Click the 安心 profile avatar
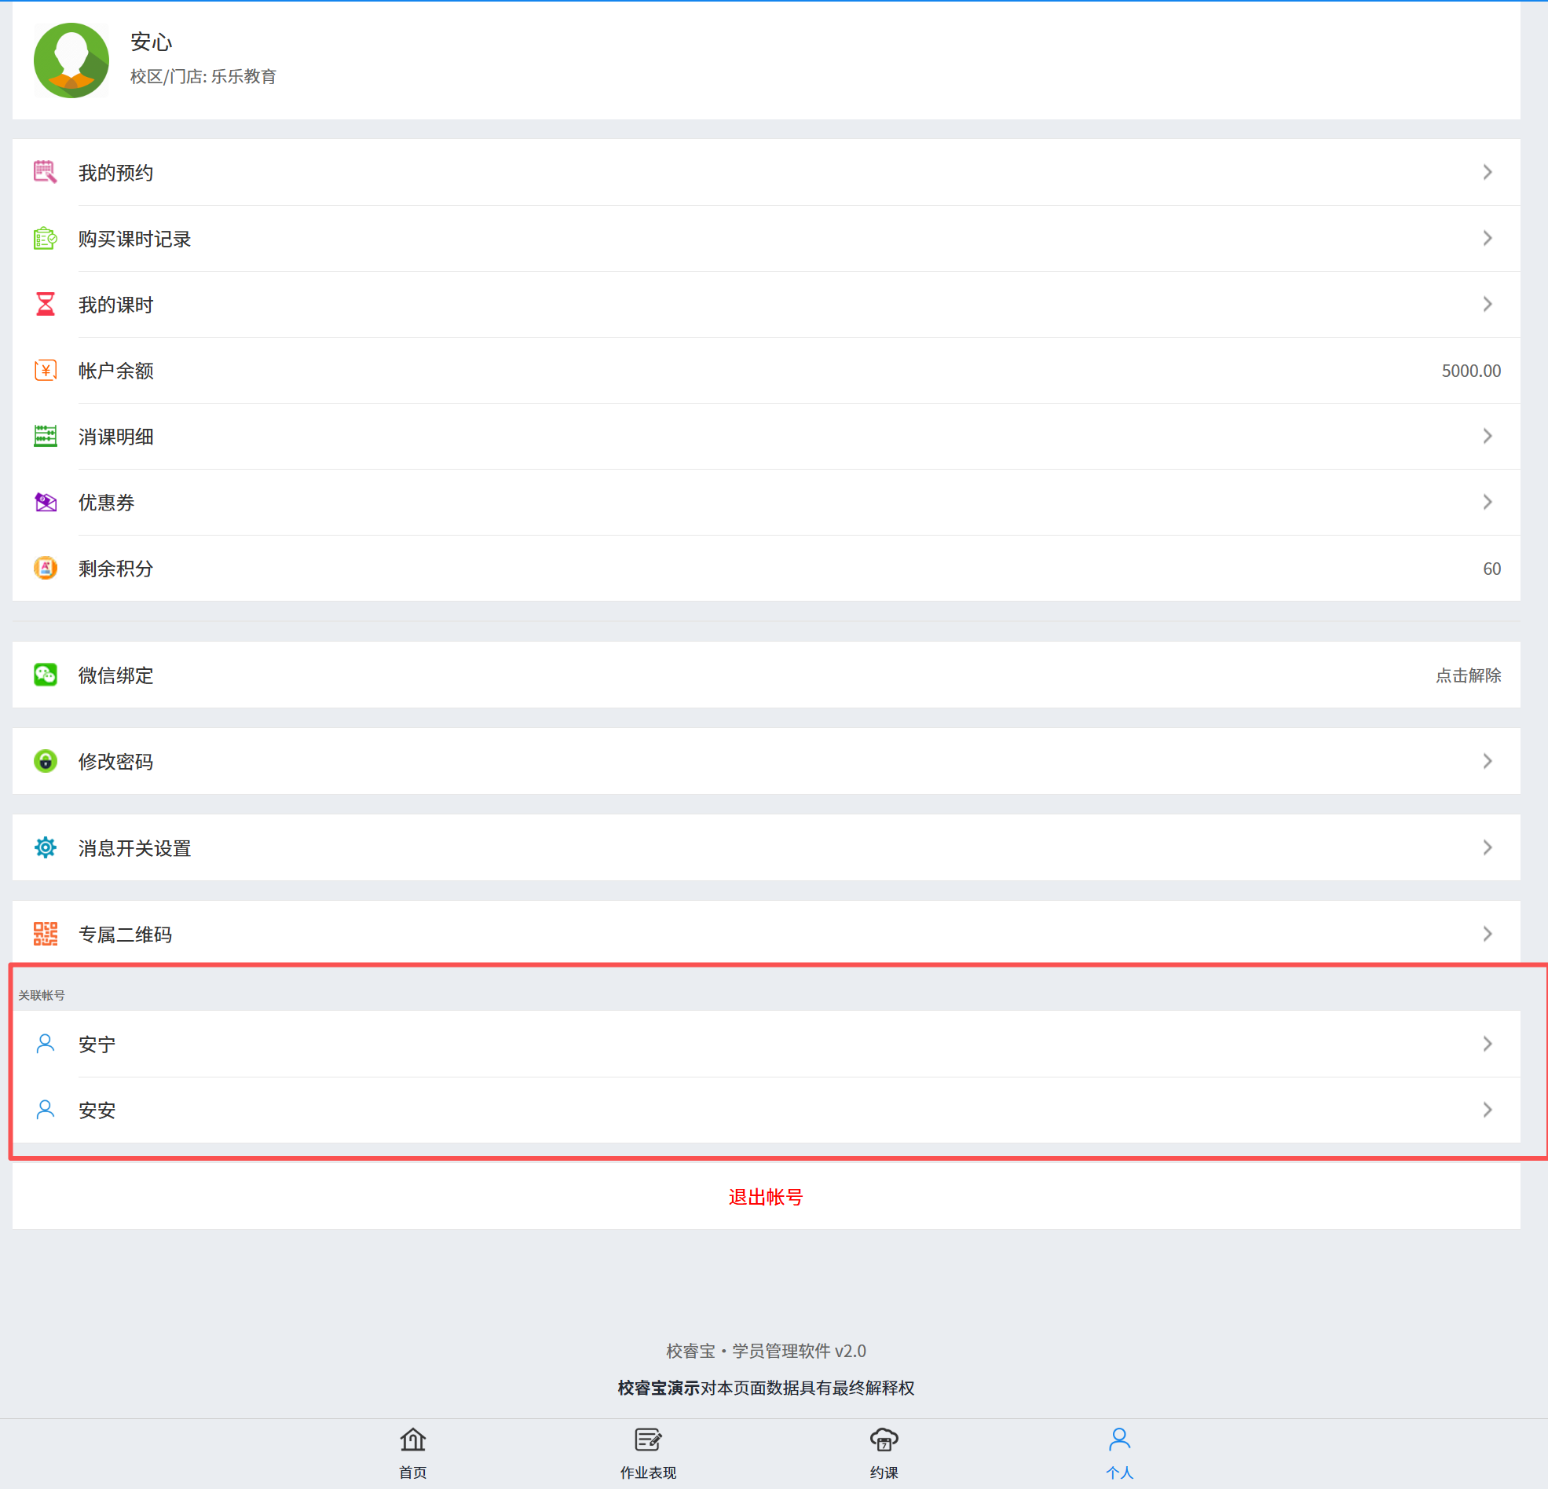 [x=71, y=60]
